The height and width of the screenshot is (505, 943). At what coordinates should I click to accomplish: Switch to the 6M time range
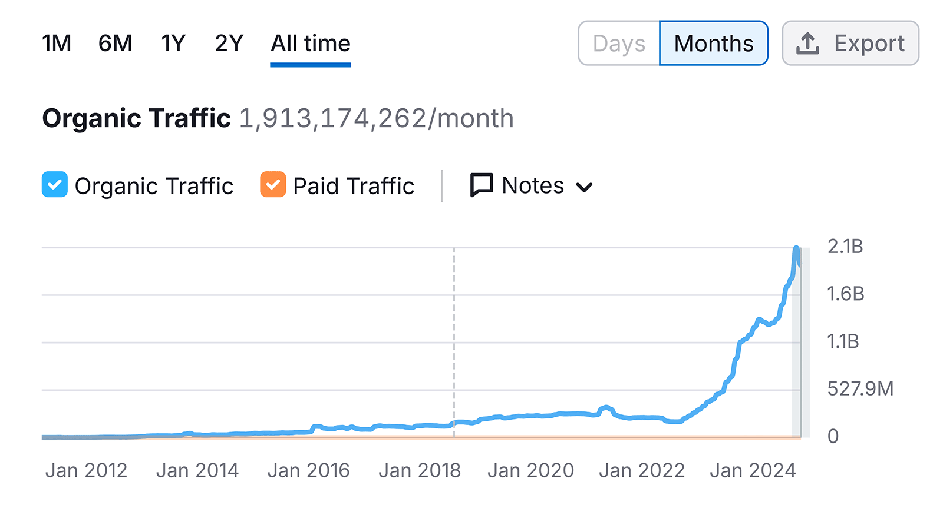pos(116,44)
